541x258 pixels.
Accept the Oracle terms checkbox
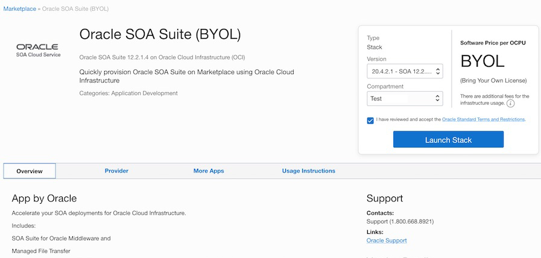point(370,120)
